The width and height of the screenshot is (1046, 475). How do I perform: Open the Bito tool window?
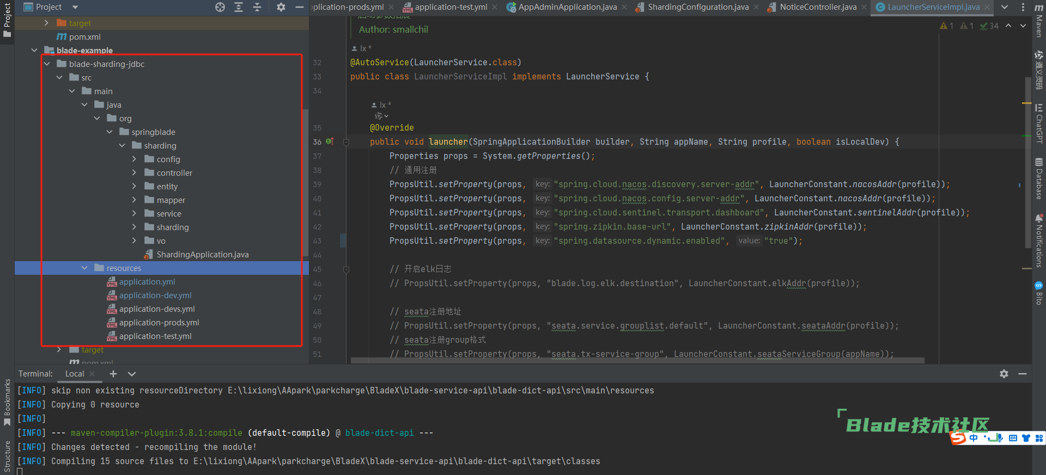(x=1039, y=293)
